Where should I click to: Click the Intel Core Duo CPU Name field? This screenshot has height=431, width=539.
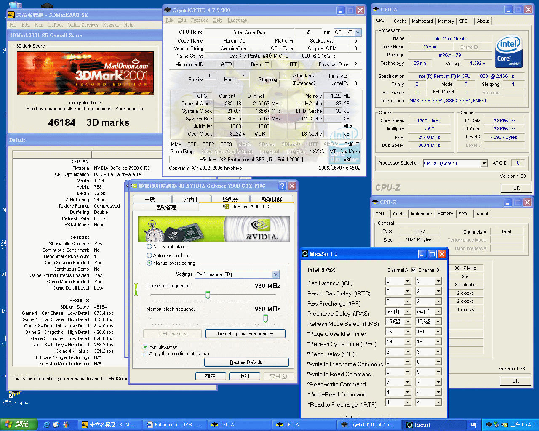(x=249, y=32)
